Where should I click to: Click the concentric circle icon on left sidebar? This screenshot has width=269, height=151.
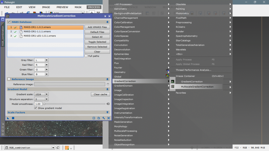pos(3,134)
